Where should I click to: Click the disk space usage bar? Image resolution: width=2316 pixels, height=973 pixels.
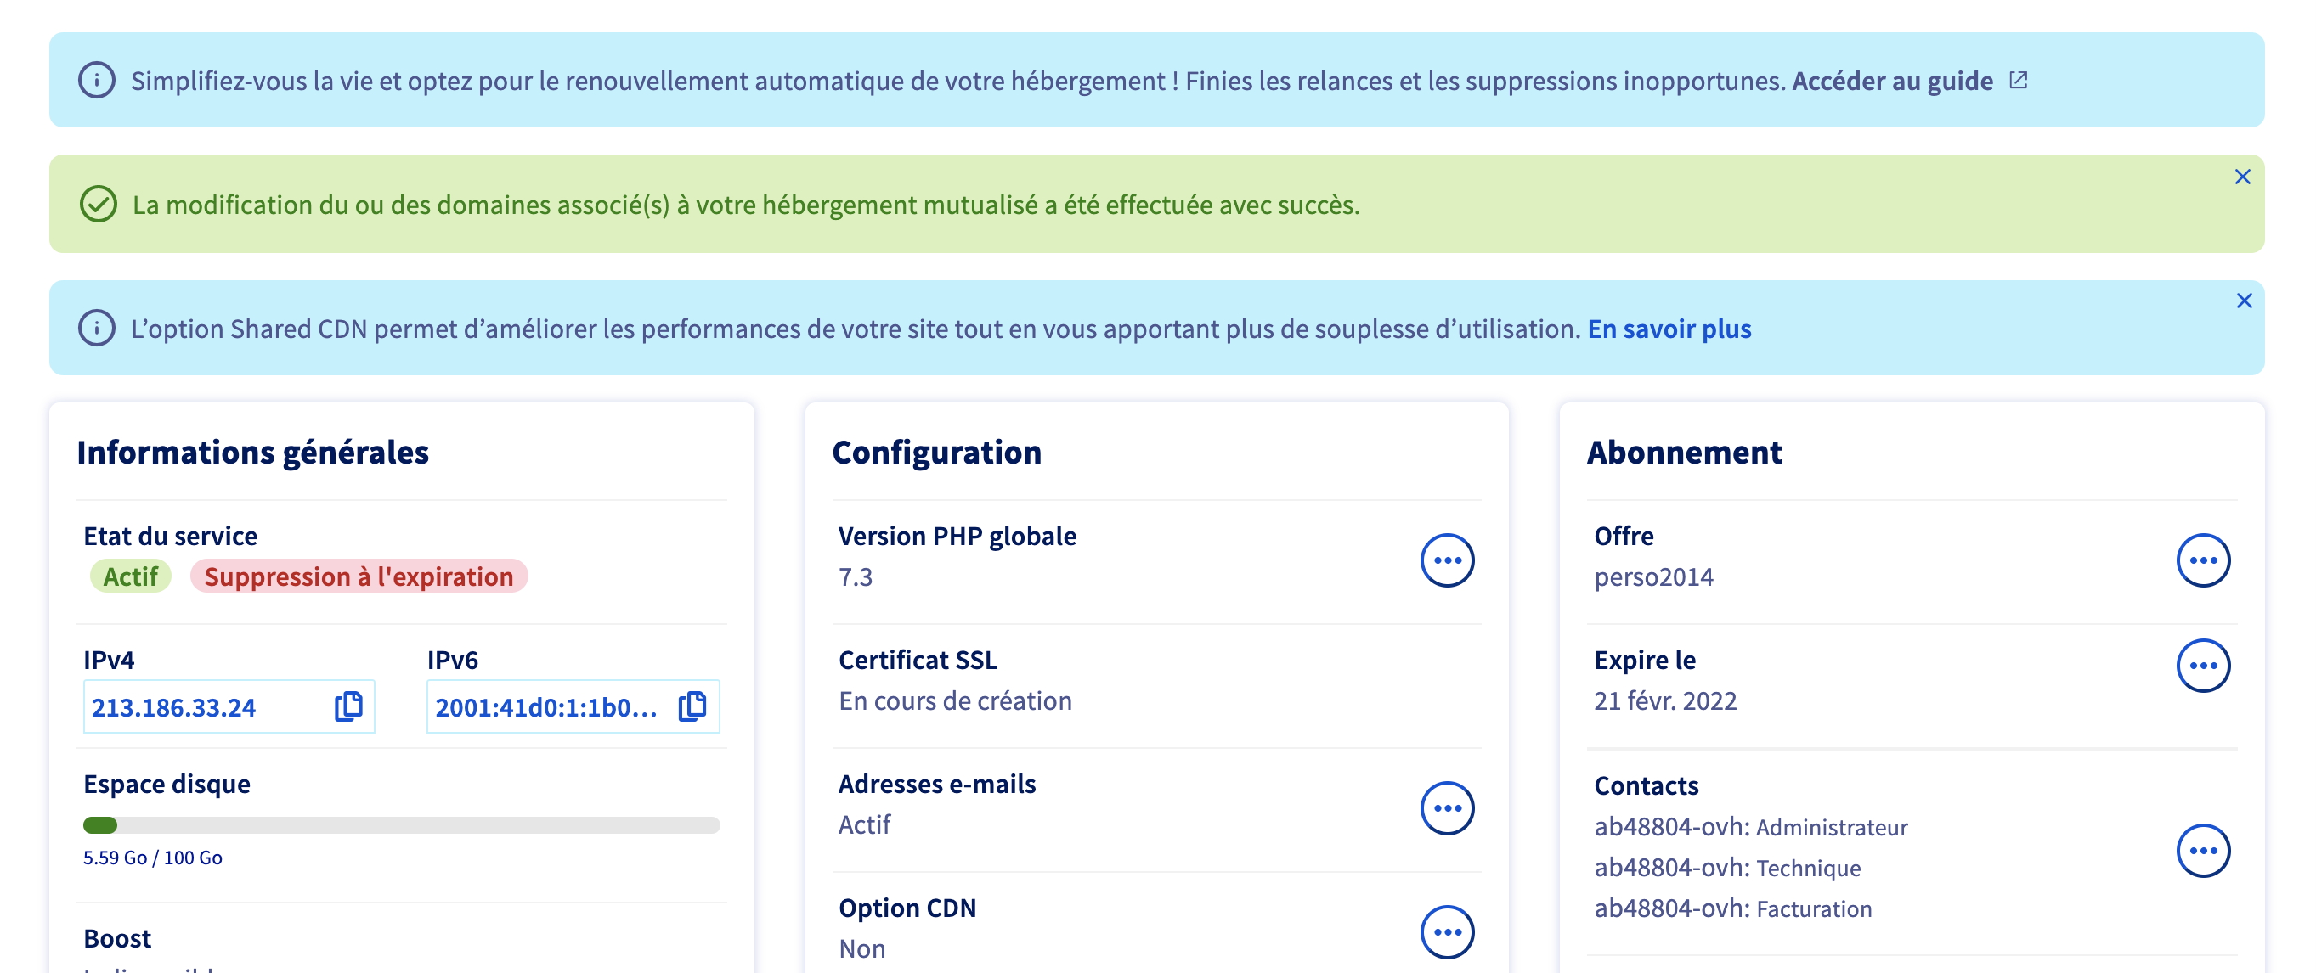coord(401,824)
